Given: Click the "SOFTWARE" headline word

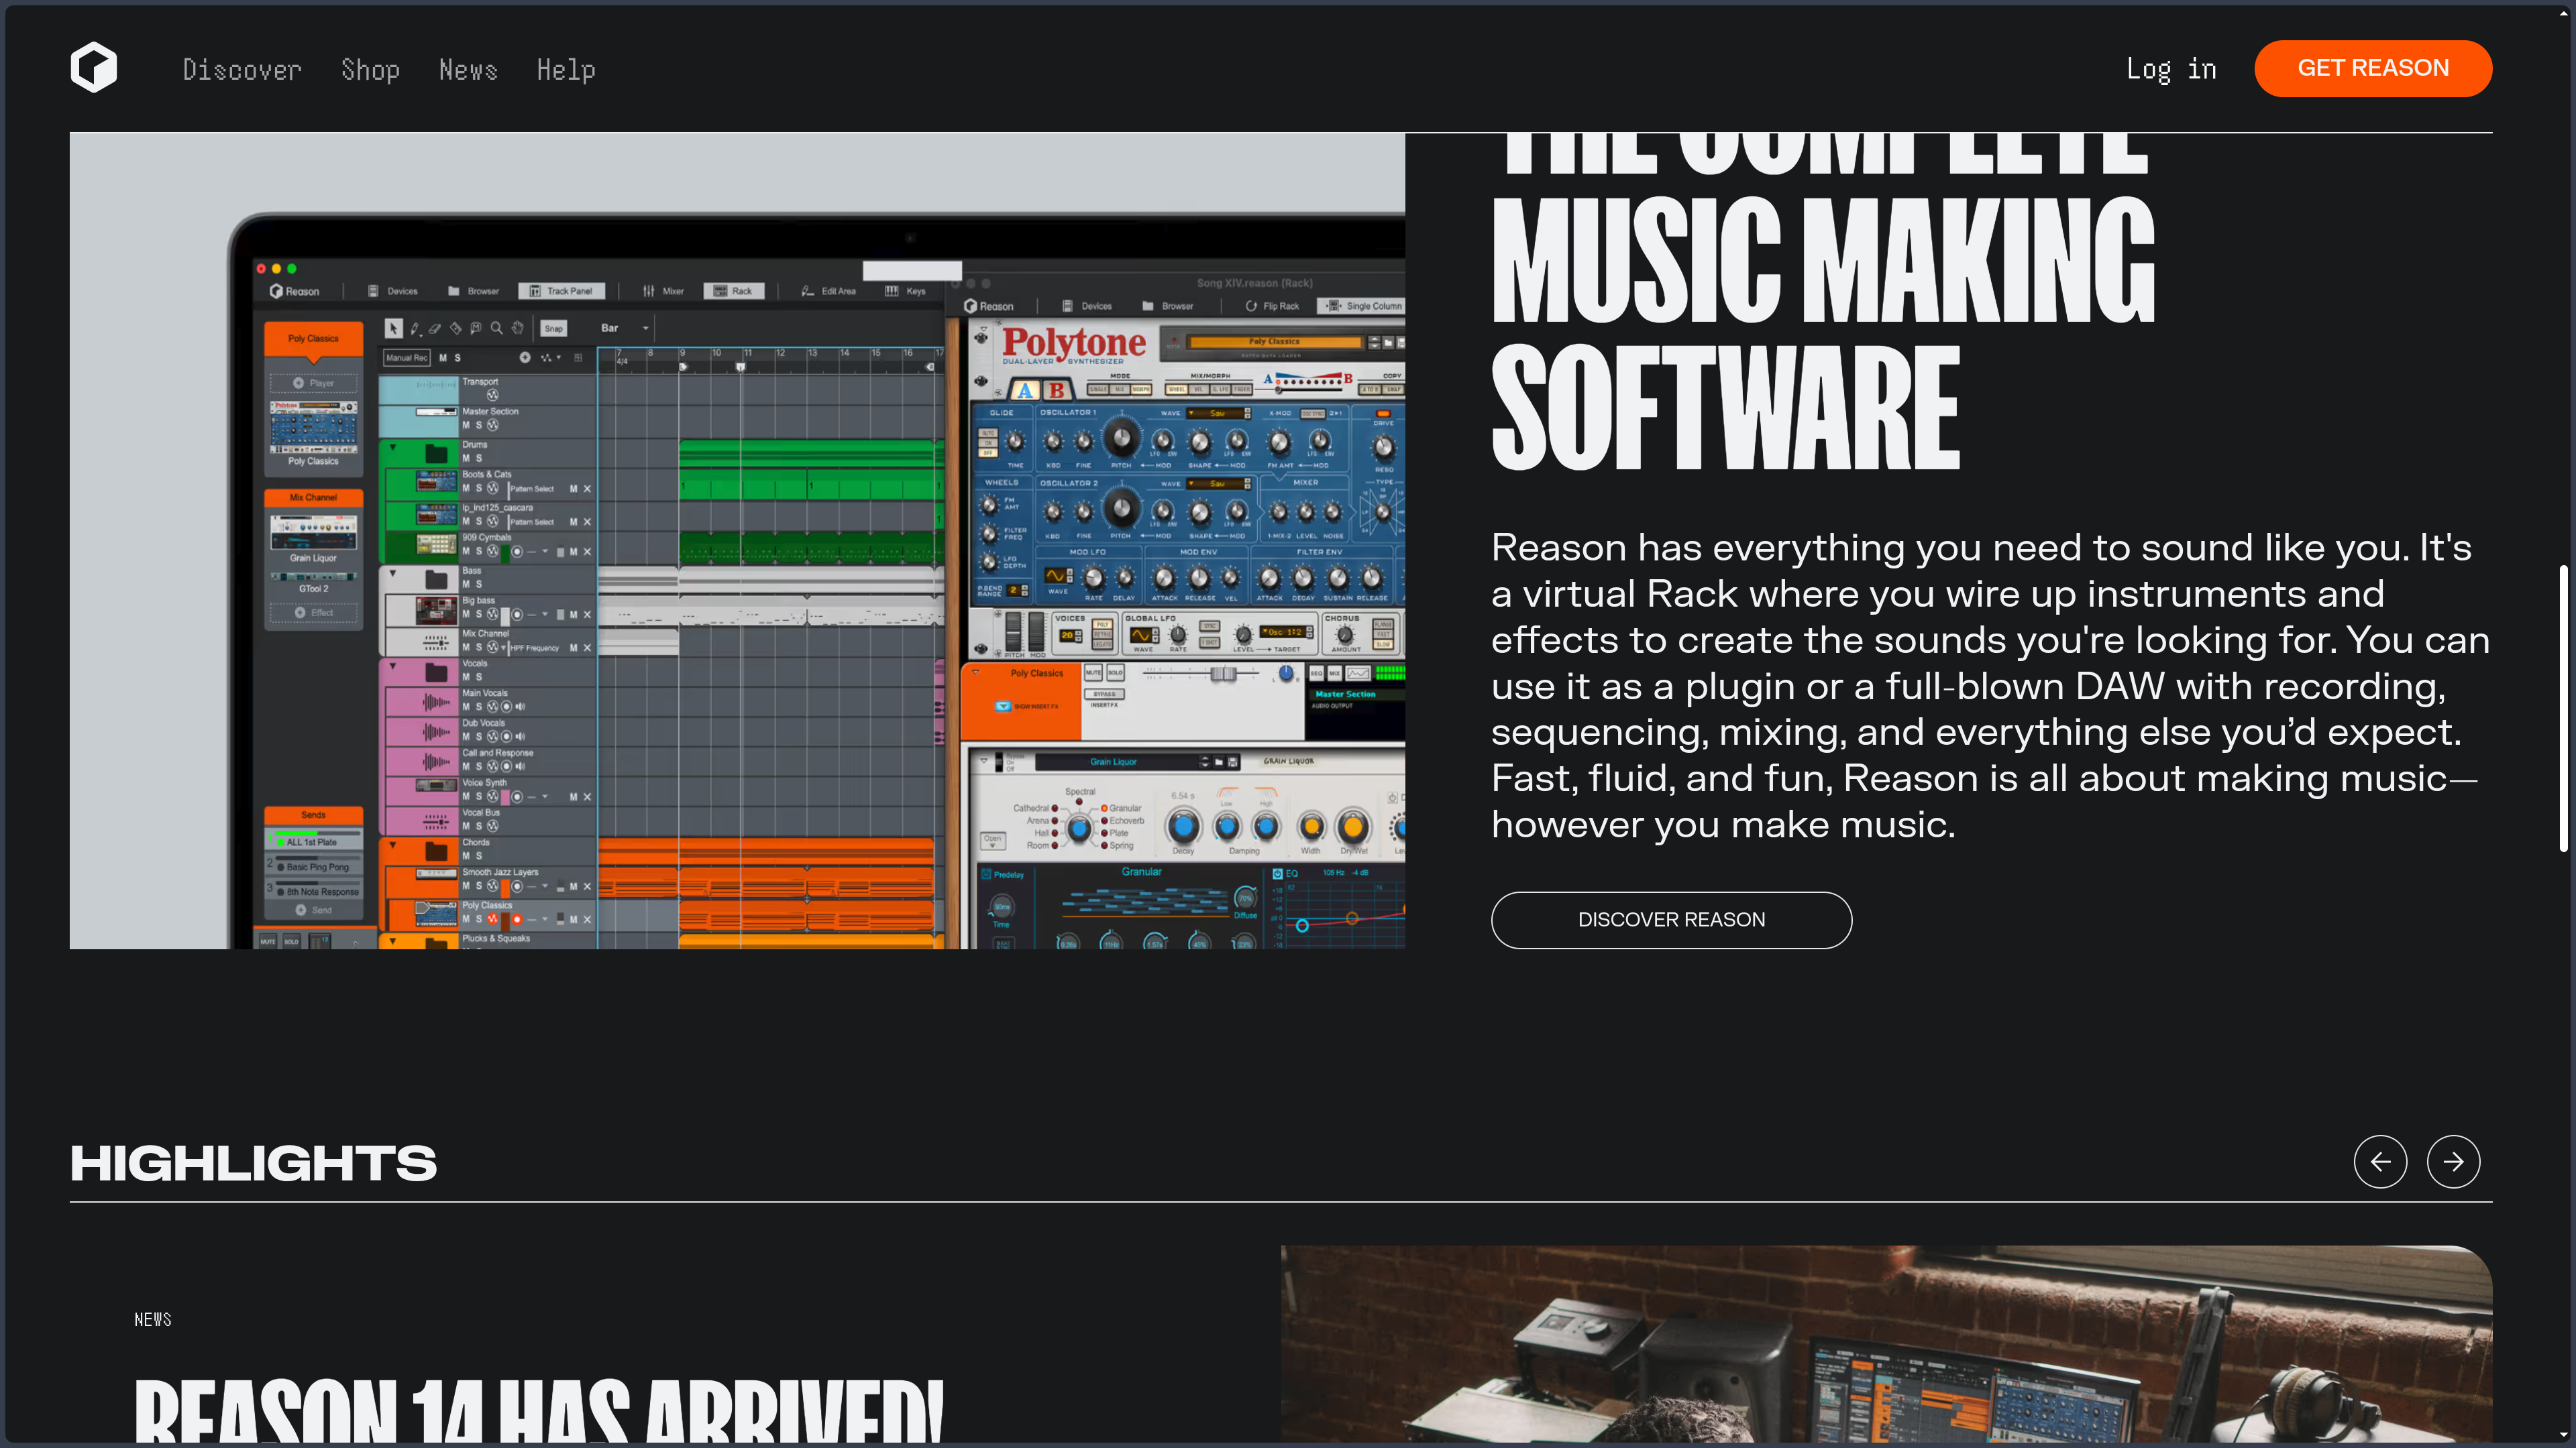Looking at the screenshot, I should (1725, 407).
